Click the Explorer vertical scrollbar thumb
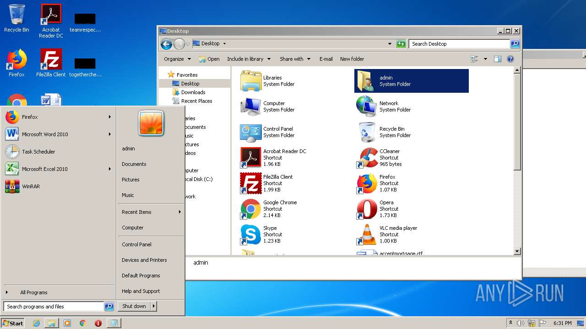586x329 pixels. (517, 122)
